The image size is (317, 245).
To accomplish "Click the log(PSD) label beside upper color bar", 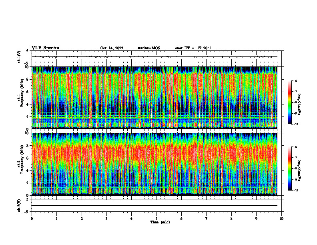I will click(x=300, y=104).
